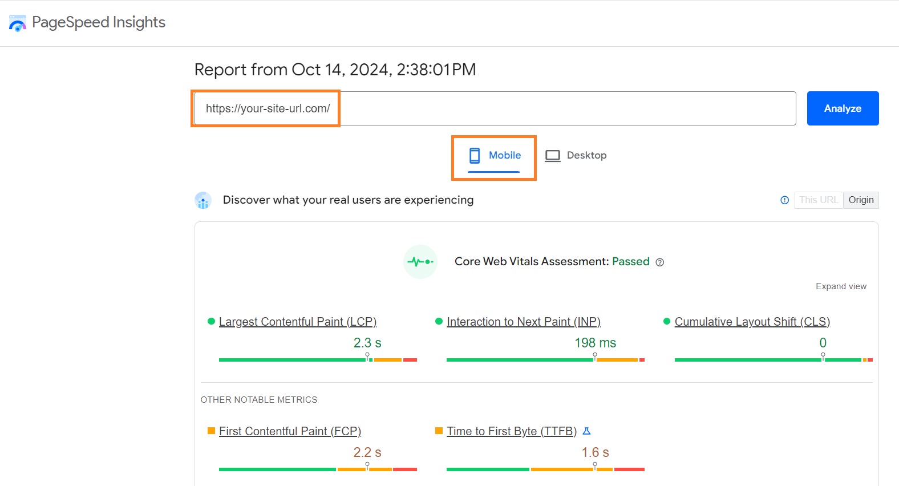Image resolution: width=899 pixels, height=486 pixels.
Task: Click the PageSpeed Insights logo icon
Action: pyautogui.click(x=18, y=23)
